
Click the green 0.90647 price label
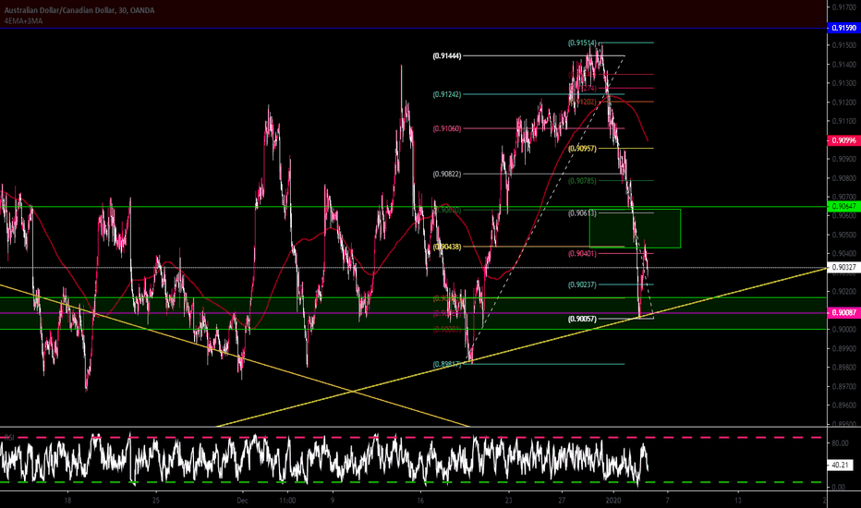[x=843, y=207]
